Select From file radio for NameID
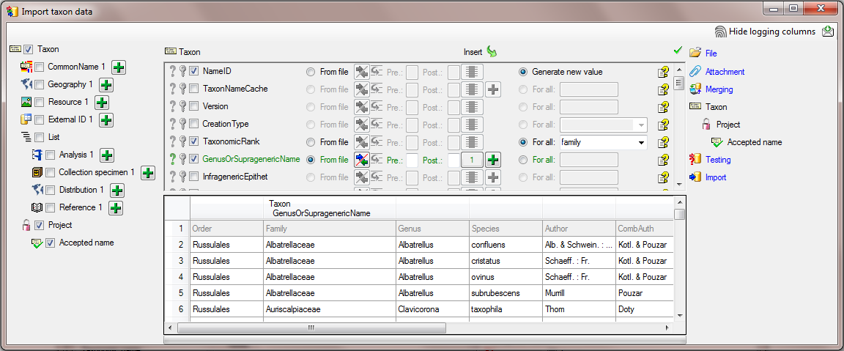The width and height of the screenshot is (844, 351). (x=311, y=72)
